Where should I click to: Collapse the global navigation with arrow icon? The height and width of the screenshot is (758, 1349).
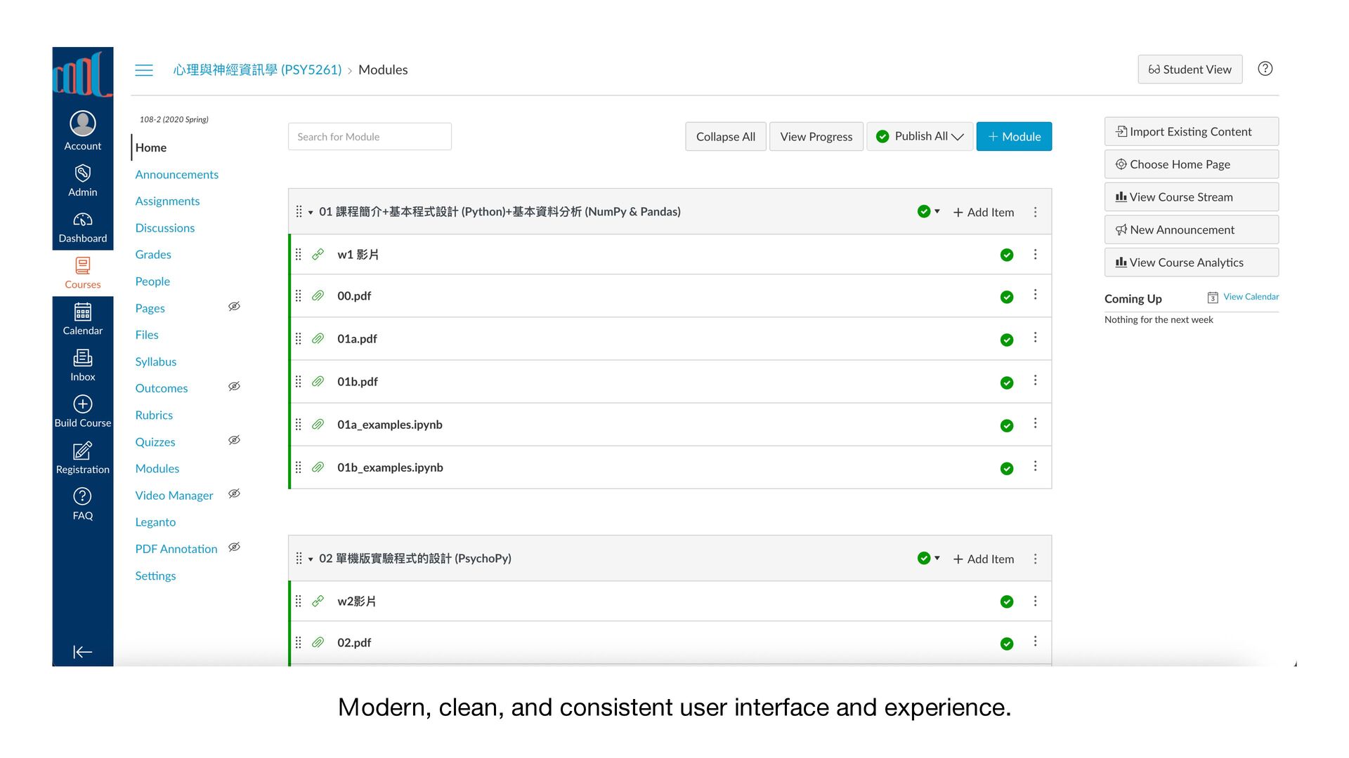(82, 652)
